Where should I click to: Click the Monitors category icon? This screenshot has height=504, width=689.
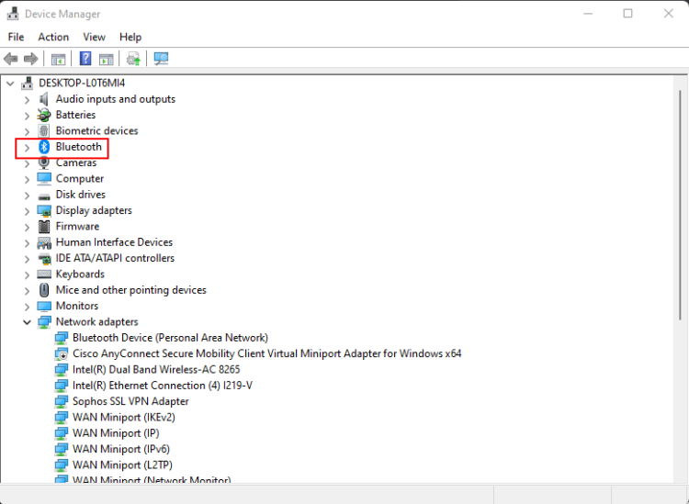point(44,306)
